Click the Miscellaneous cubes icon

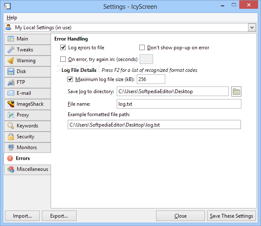10,169
